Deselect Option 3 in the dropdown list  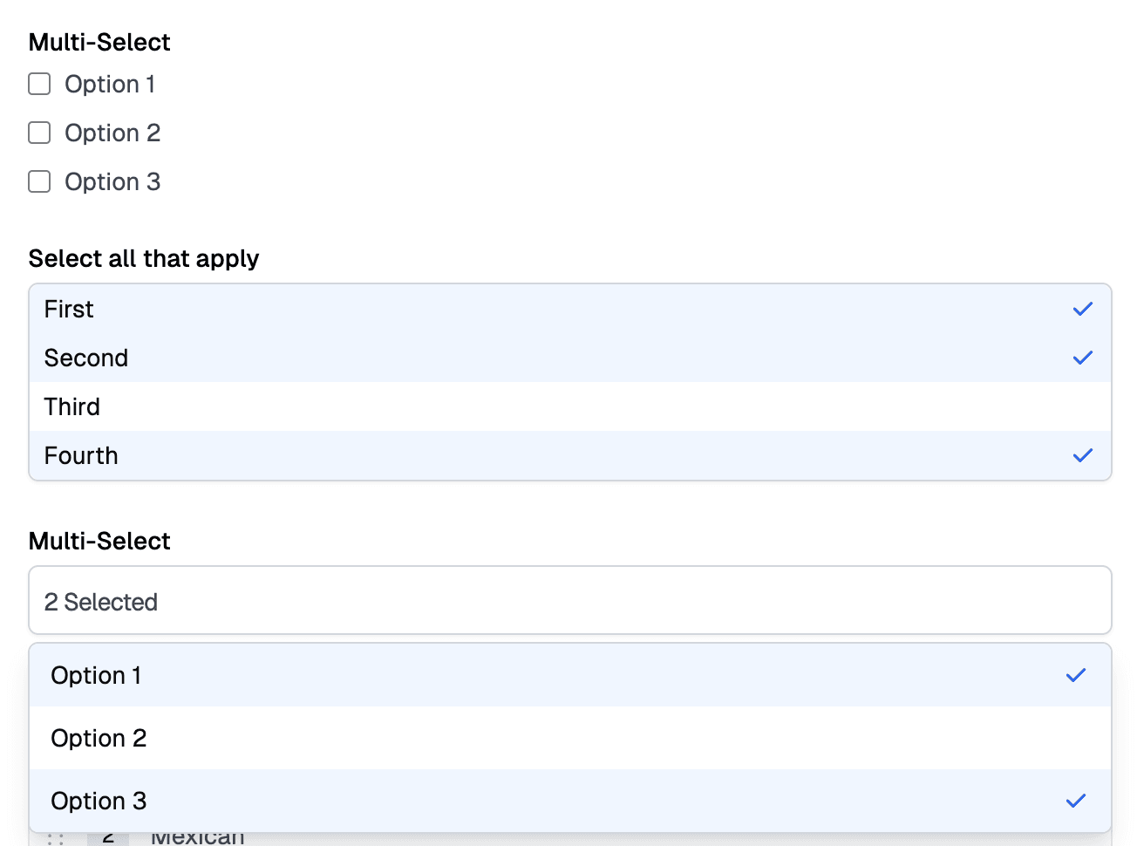click(x=570, y=801)
